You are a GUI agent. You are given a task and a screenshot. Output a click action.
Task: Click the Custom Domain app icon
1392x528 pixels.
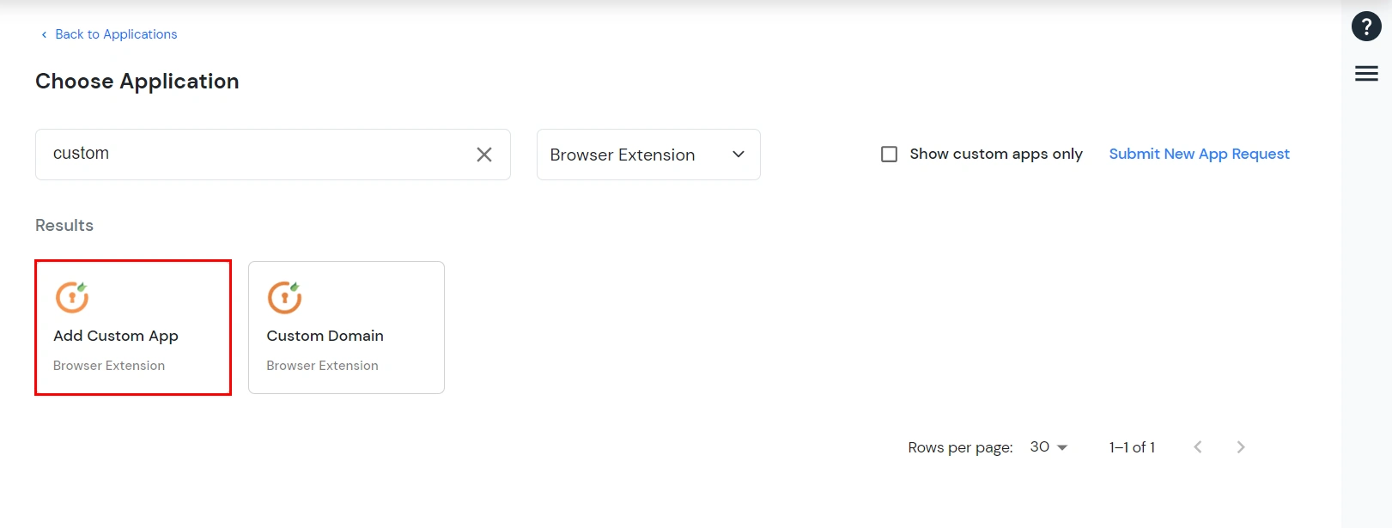(x=285, y=296)
